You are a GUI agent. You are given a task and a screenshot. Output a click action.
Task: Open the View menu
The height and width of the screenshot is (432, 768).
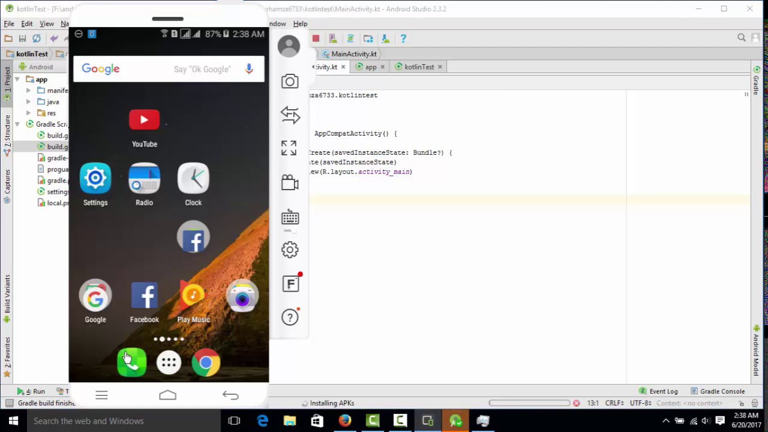47,24
